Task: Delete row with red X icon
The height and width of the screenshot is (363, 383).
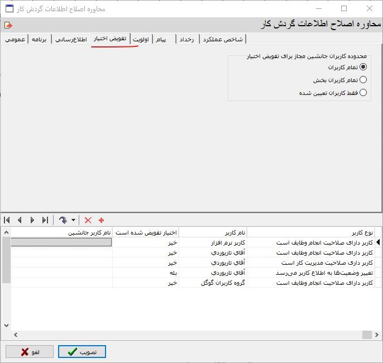Action: (88, 220)
